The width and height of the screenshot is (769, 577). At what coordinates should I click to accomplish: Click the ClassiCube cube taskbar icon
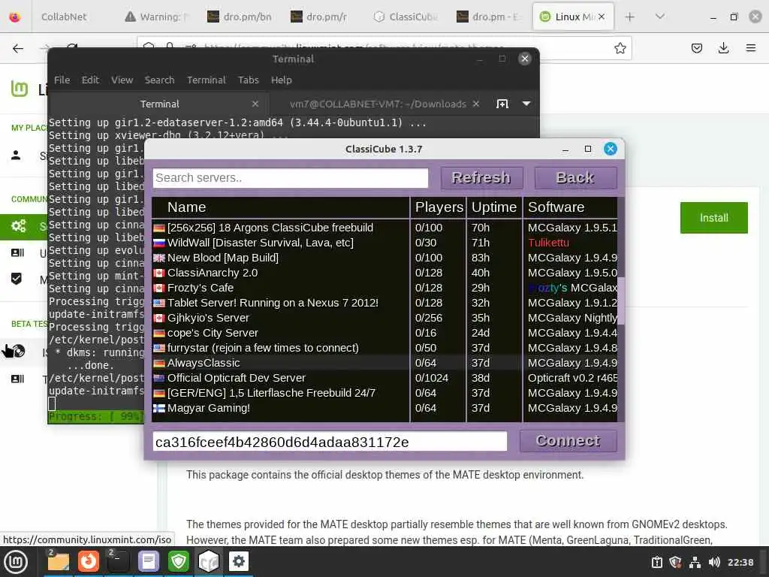click(x=209, y=562)
